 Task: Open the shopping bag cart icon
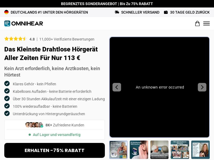pyautogui.click(x=197, y=23)
